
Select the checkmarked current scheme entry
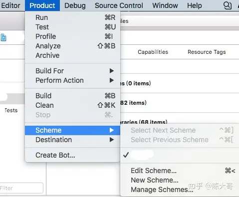click(180, 155)
